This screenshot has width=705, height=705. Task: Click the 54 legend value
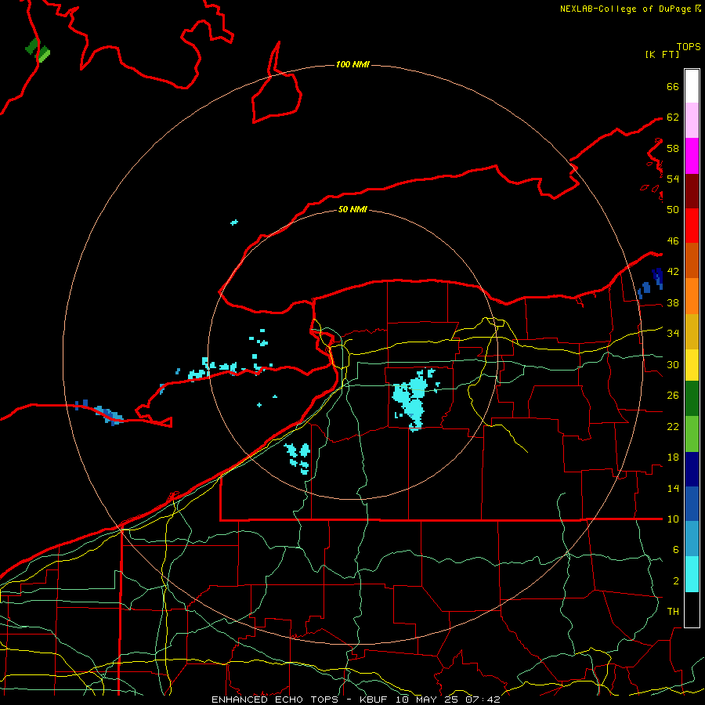[x=673, y=179]
